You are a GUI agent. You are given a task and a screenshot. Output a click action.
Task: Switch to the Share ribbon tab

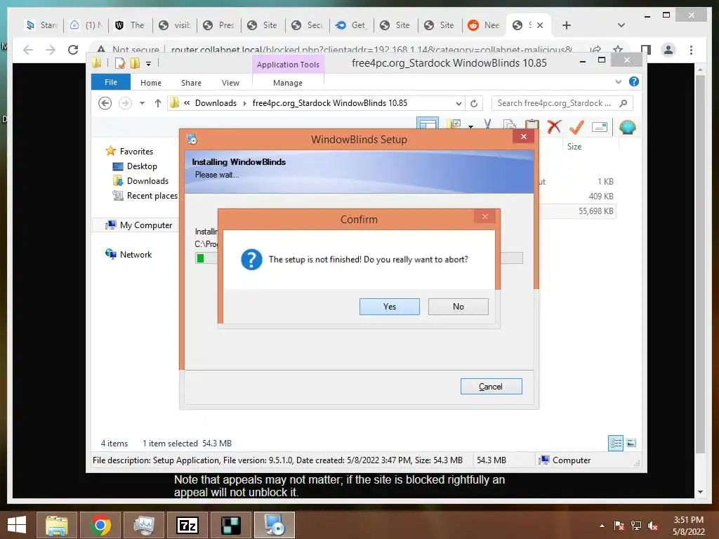pos(191,83)
